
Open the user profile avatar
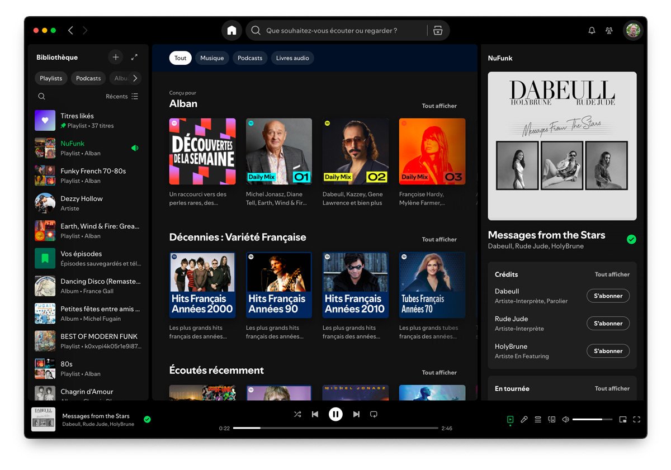click(x=633, y=30)
